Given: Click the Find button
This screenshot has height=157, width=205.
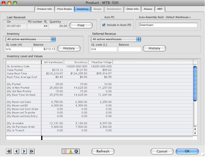Looking at the screenshot, I should (81, 25).
